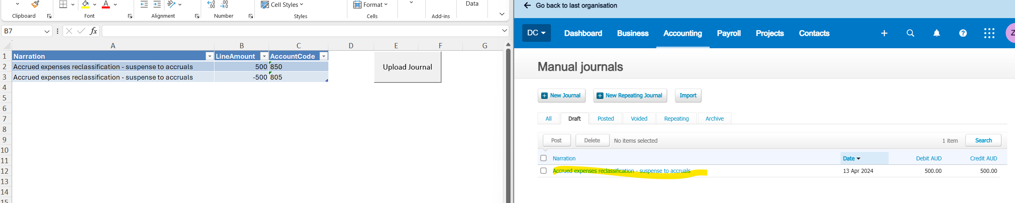The width and height of the screenshot is (1015, 203).
Task: Click the New Journal button
Action: (x=561, y=96)
